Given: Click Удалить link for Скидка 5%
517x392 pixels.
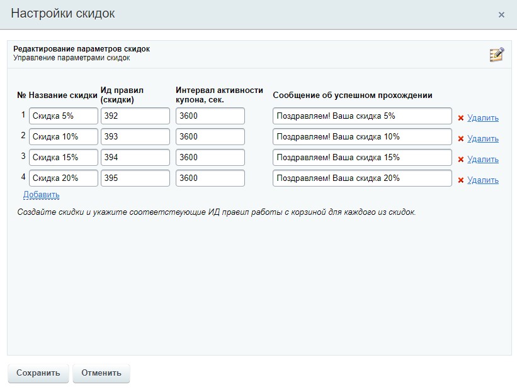Looking at the screenshot, I should point(483,118).
